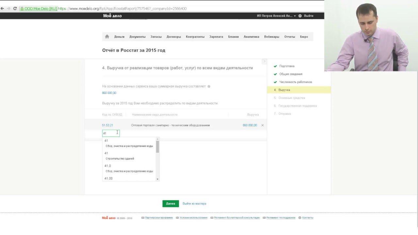Select the 4. Выручка step
Image resolution: width=418 pixels, height=235 pixels.
(x=299, y=90)
